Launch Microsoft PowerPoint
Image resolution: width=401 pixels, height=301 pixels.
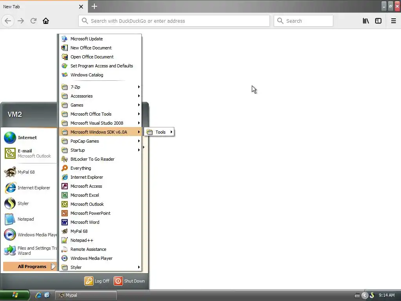(100, 213)
